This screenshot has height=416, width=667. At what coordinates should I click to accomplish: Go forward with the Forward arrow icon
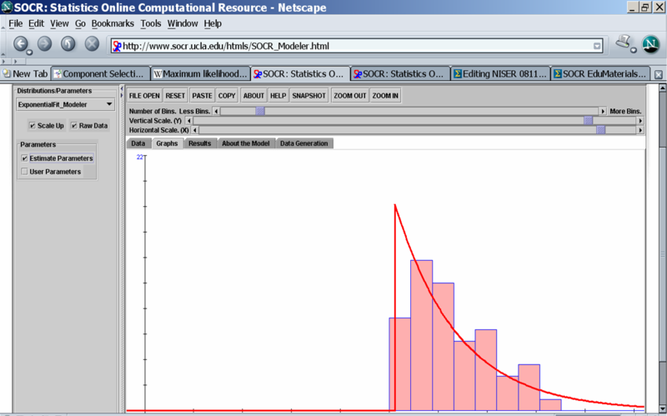pos(44,43)
